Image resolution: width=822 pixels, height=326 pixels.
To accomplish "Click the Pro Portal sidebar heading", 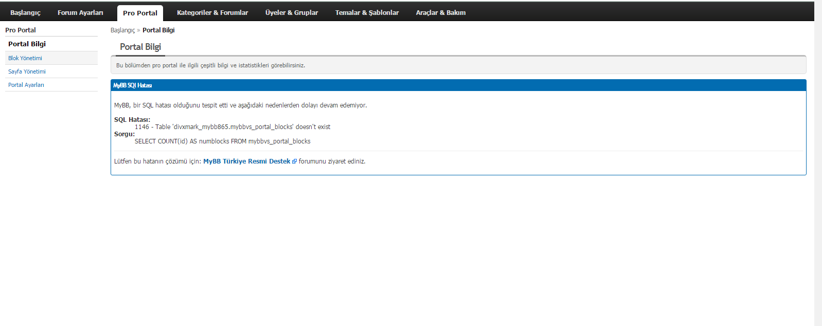I will tap(21, 30).
